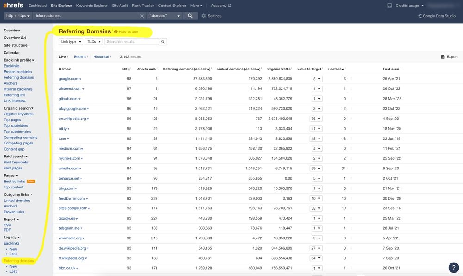
Task: Switch to the Recent tab
Action: 80,57
